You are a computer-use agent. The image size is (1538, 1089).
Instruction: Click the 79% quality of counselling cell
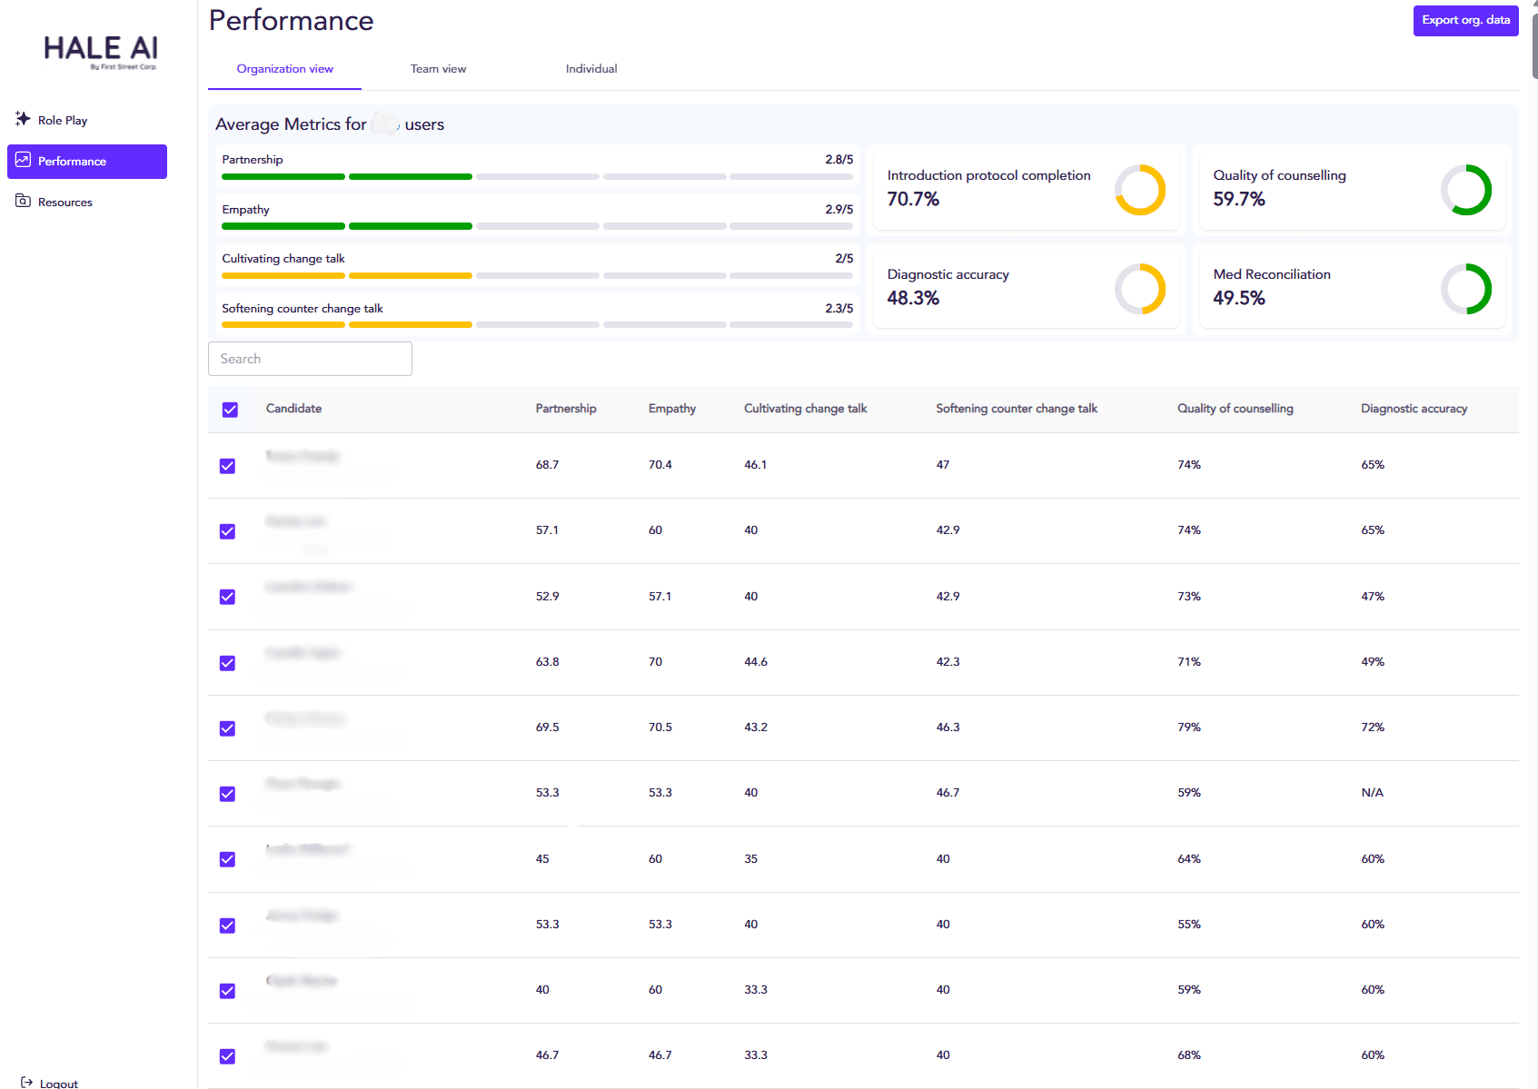tap(1189, 728)
